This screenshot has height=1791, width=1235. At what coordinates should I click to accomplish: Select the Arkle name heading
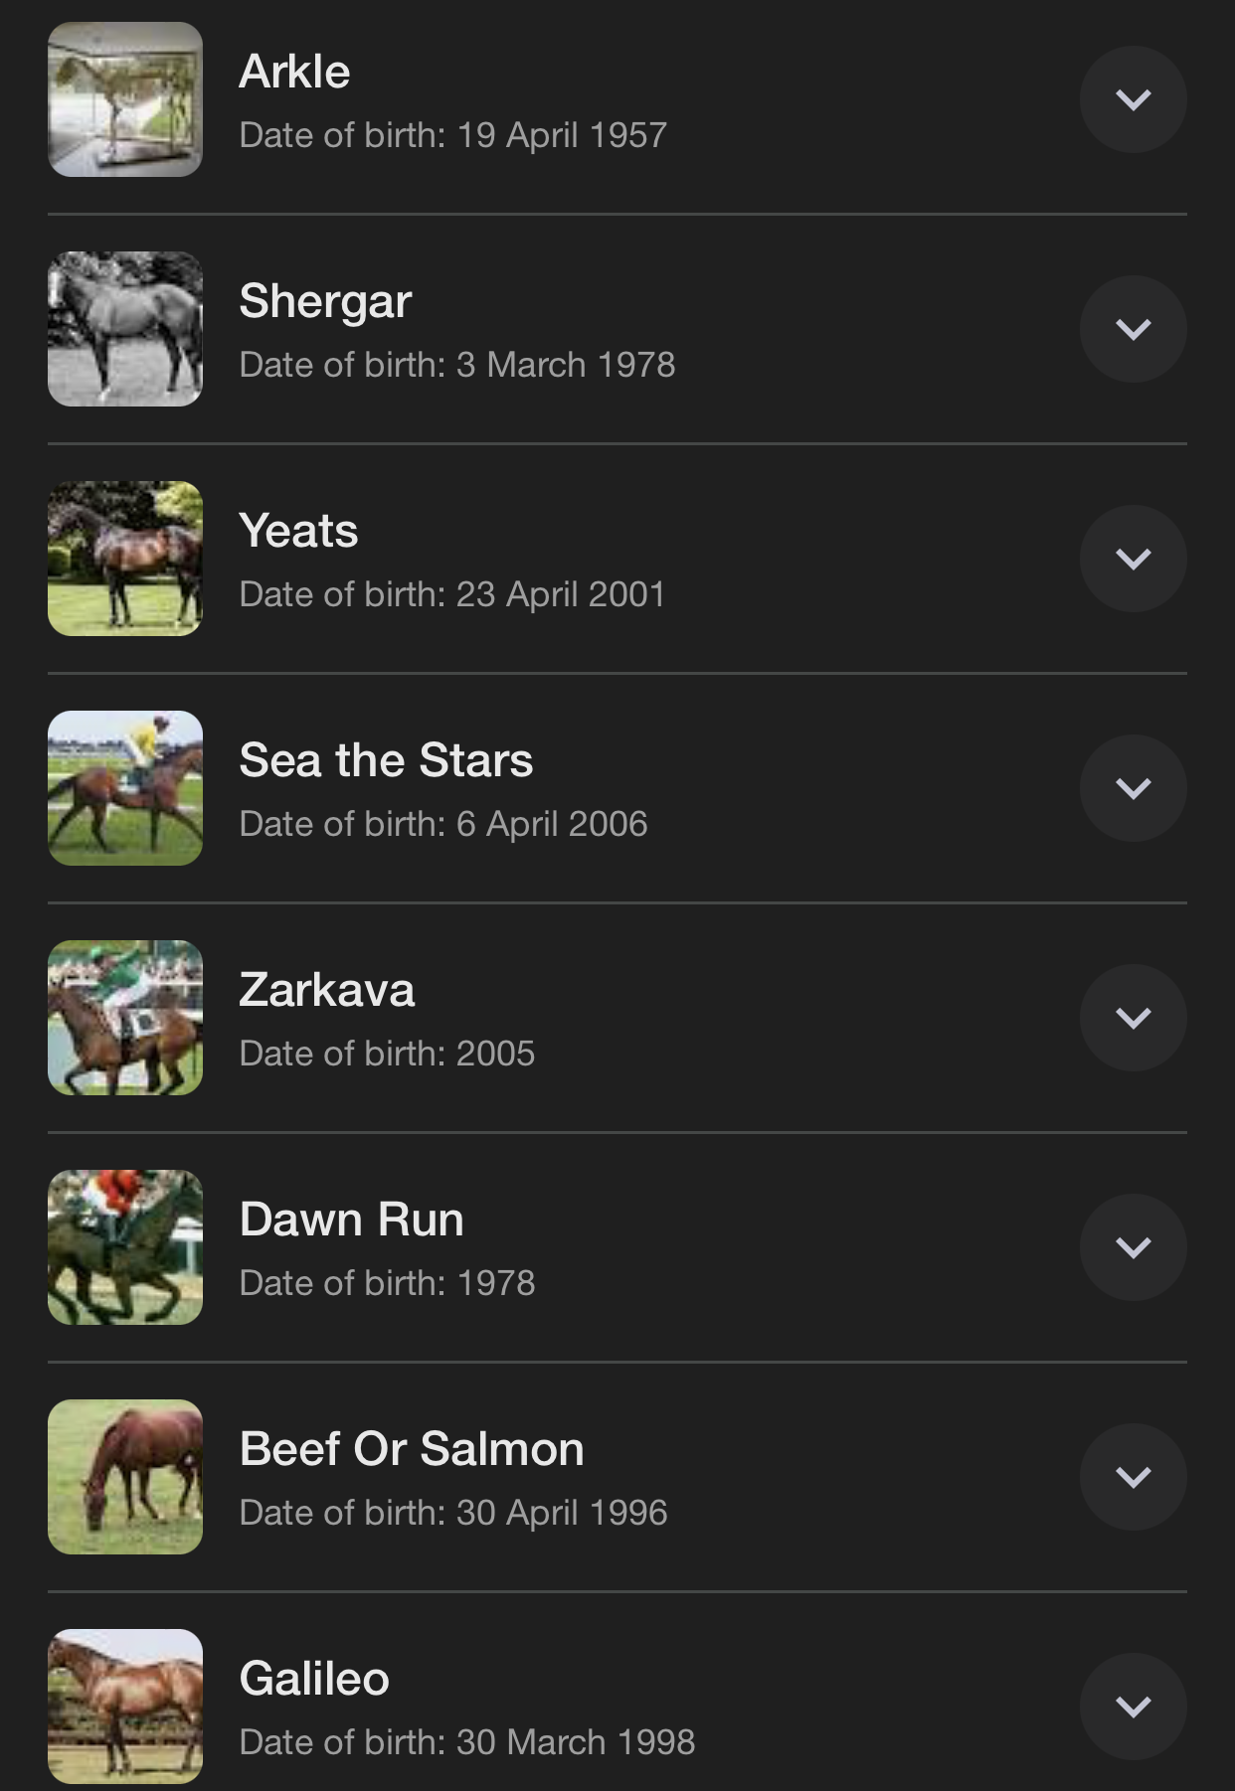294,72
